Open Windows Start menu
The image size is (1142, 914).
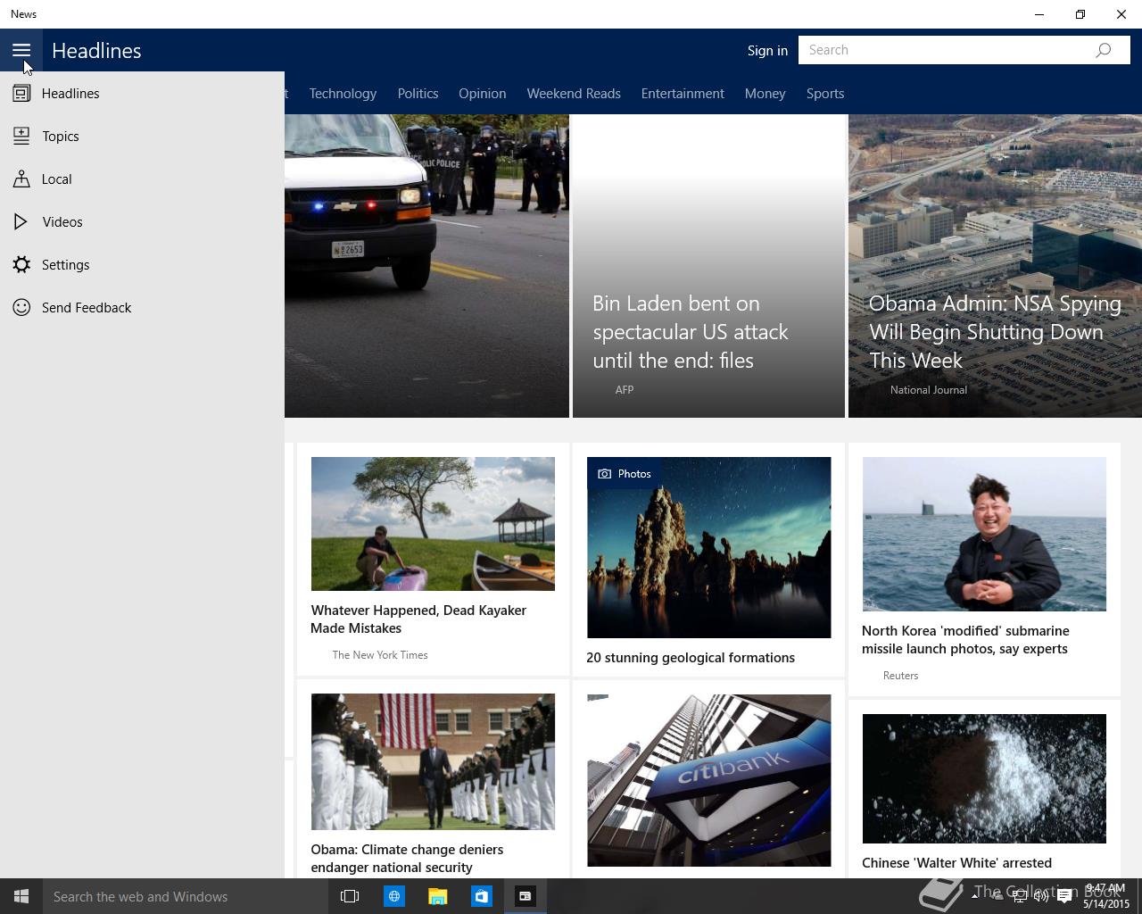pyautogui.click(x=21, y=896)
